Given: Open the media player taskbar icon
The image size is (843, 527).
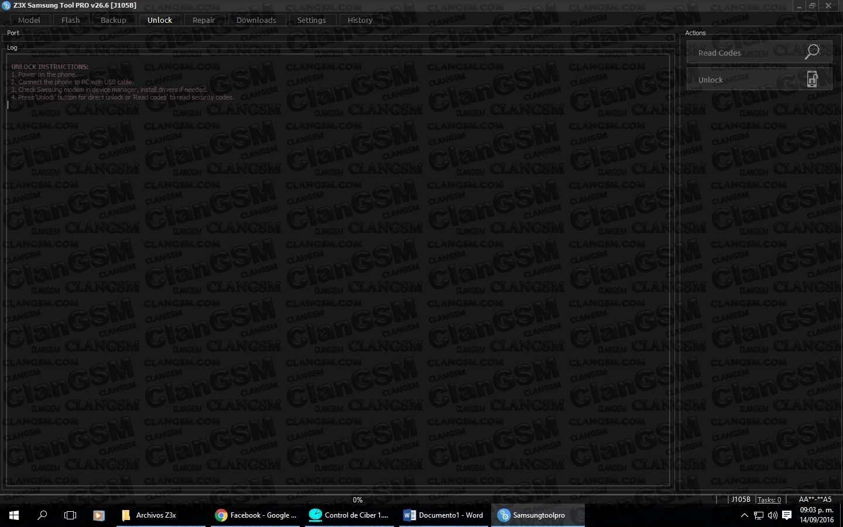Looking at the screenshot, I should [98, 515].
